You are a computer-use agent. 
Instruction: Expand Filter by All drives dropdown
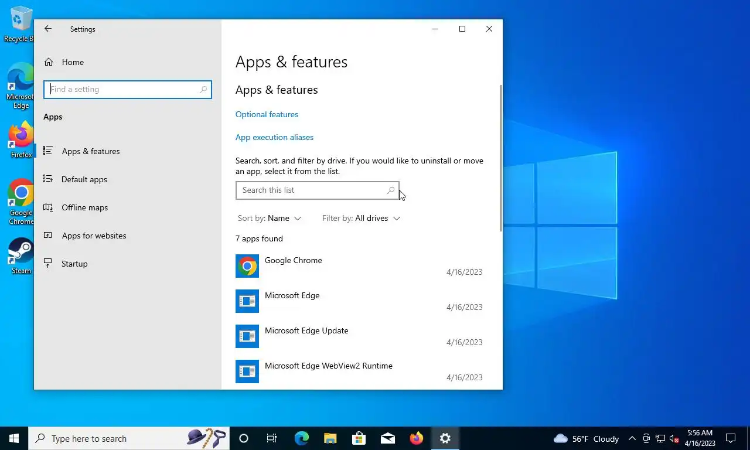[361, 218]
